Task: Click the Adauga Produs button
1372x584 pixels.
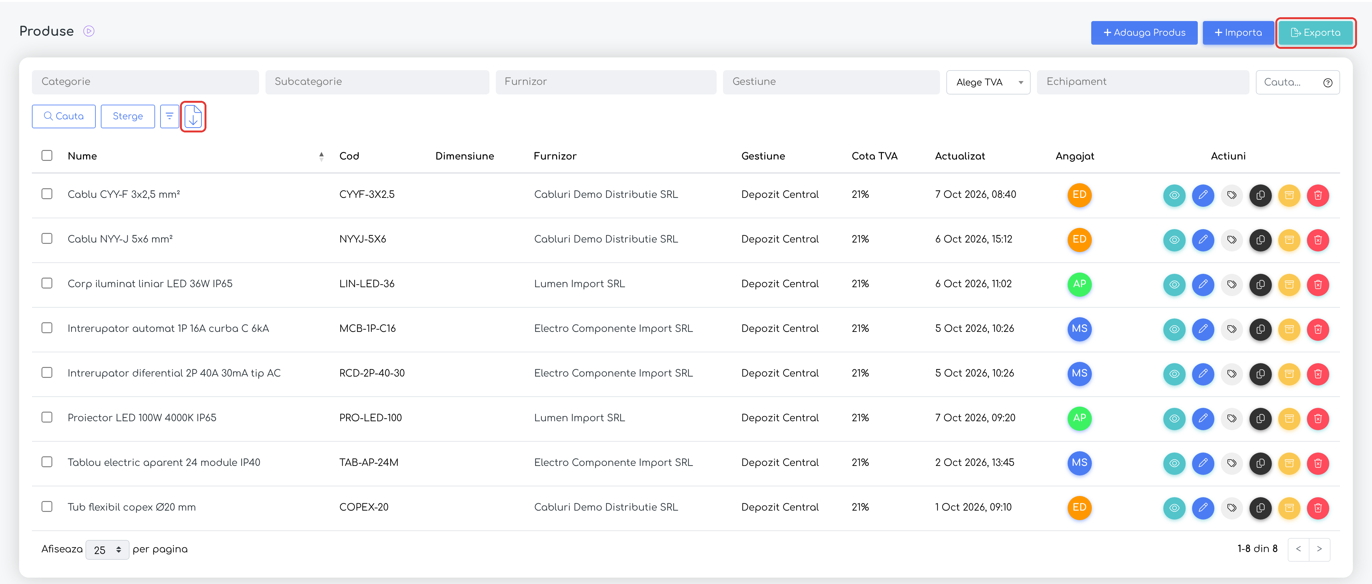Action: point(1144,33)
